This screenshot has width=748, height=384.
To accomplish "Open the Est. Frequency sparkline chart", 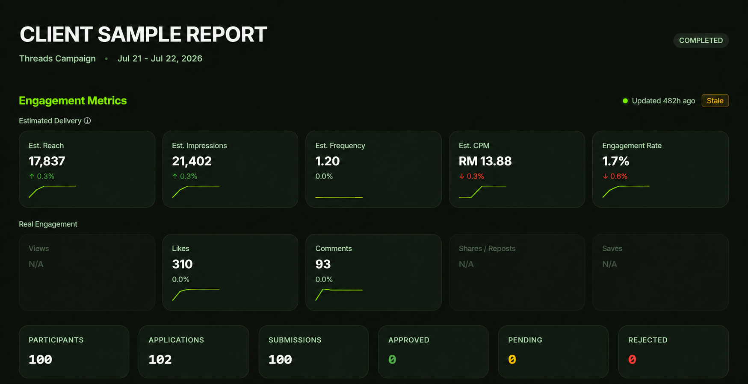I will coord(339,197).
